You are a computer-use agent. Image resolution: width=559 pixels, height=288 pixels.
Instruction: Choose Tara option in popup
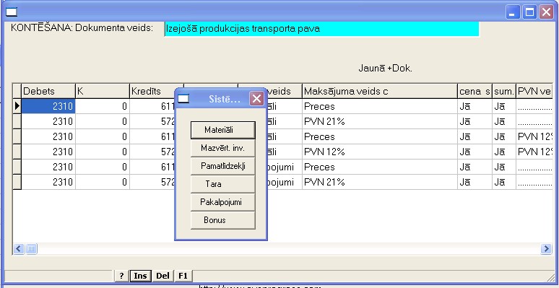[x=223, y=184]
